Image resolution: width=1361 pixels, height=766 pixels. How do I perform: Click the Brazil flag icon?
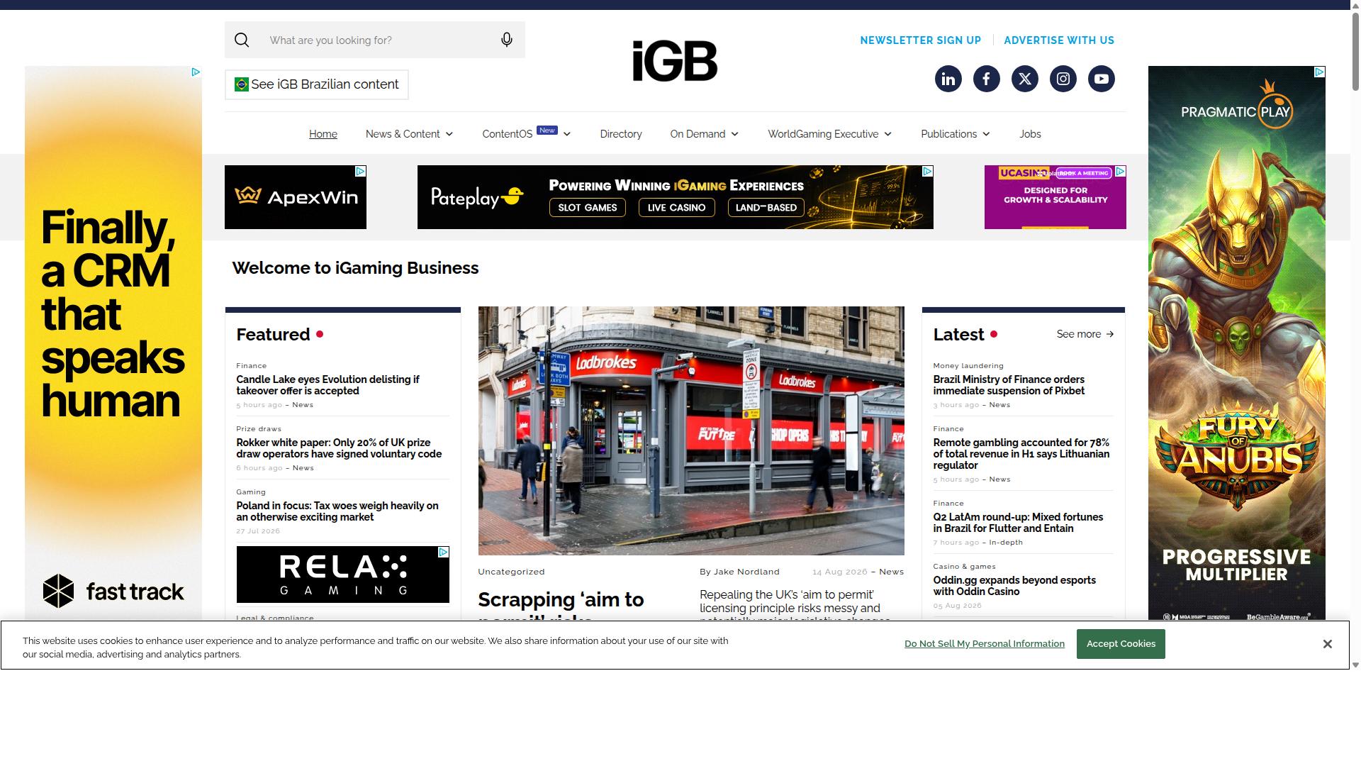[x=242, y=84]
